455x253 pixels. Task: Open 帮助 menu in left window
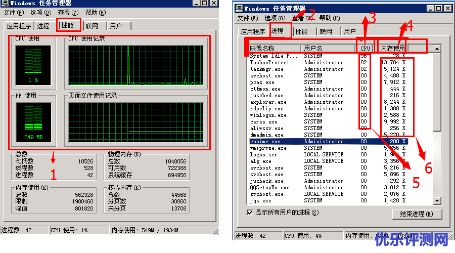coord(95,13)
